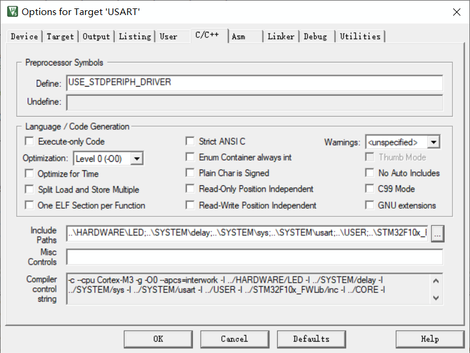Image resolution: width=470 pixels, height=353 pixels.
Task: Click compiler string scrollbar up arrow
Action: click(x=436, y=281)
